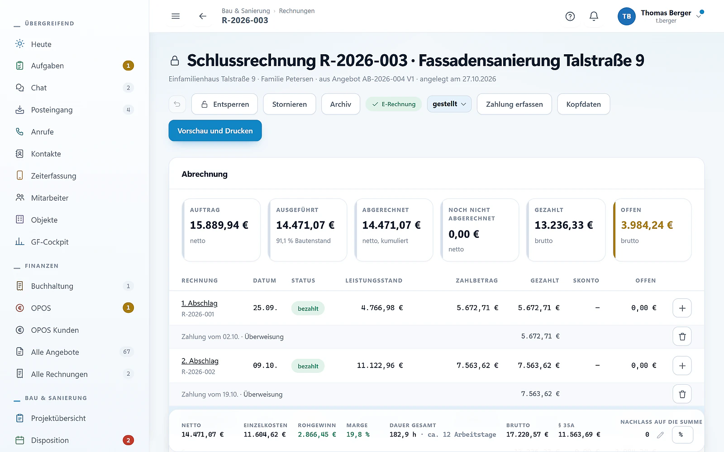Viewport: 724px width, 452px height.
Task: Open notifications bell icon
Action: coord(594,16)
